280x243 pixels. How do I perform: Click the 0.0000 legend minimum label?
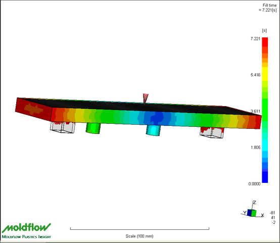(x=254, y=184)
